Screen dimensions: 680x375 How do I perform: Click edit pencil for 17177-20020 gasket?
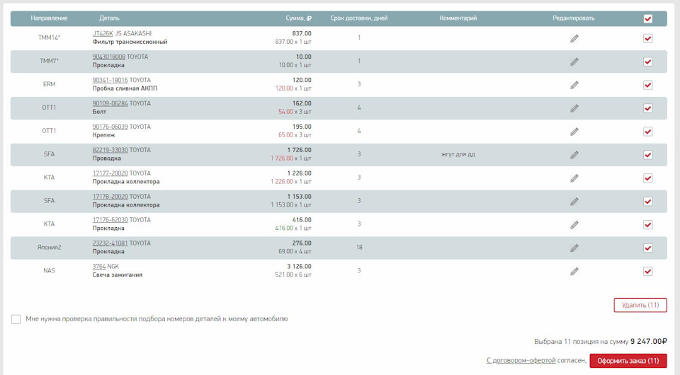point(574,178)
